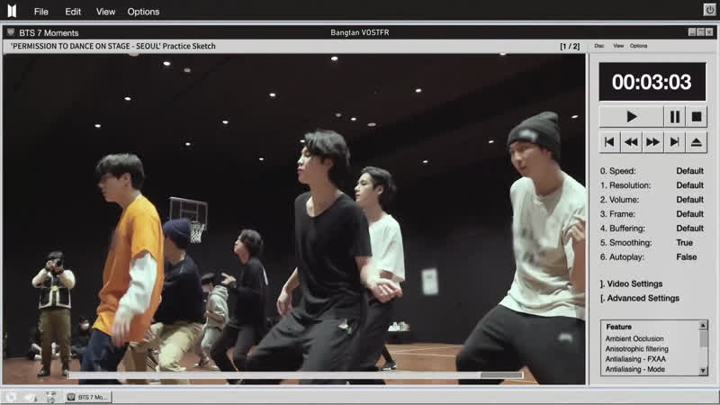This screenshot has width=720, height=405.
Task: Click the darker segment of the video seek bar
Action: (501, 375)
